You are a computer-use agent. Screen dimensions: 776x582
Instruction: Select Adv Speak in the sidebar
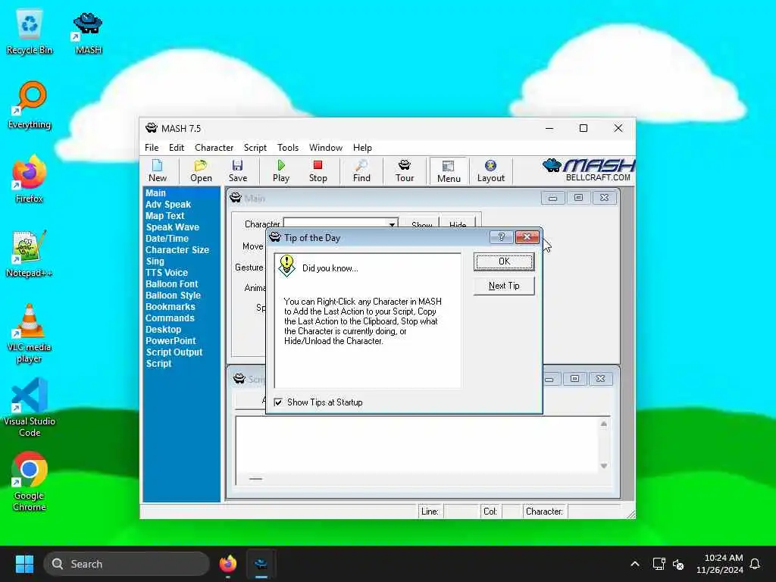pos(167,205)
